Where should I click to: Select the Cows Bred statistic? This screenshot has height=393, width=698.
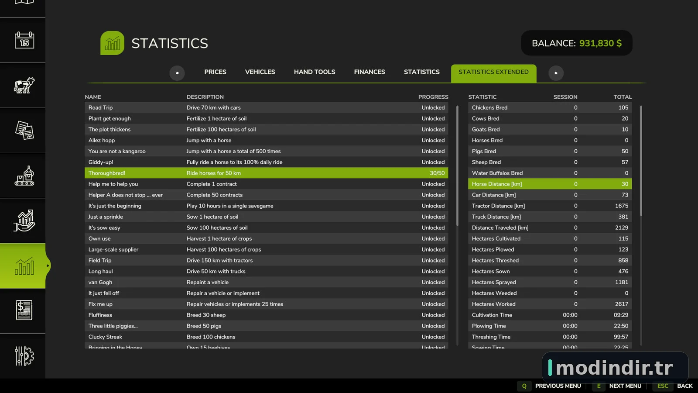[x=550, y=118]
